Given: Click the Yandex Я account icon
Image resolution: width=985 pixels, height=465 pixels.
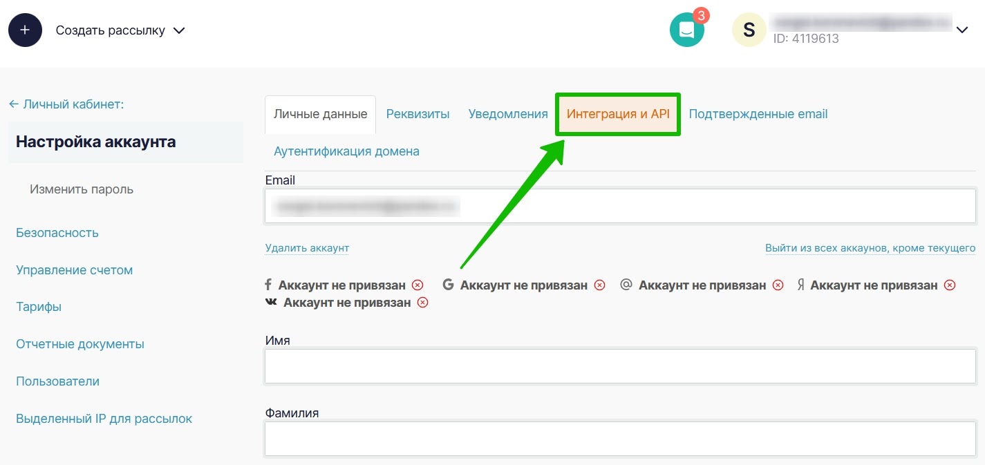Looking at the screenshot, I should coord(800,285).
